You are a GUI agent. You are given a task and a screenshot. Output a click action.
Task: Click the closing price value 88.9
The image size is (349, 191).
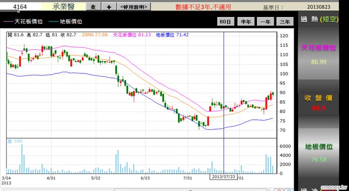pyautogui.click(x=319, y=108)
